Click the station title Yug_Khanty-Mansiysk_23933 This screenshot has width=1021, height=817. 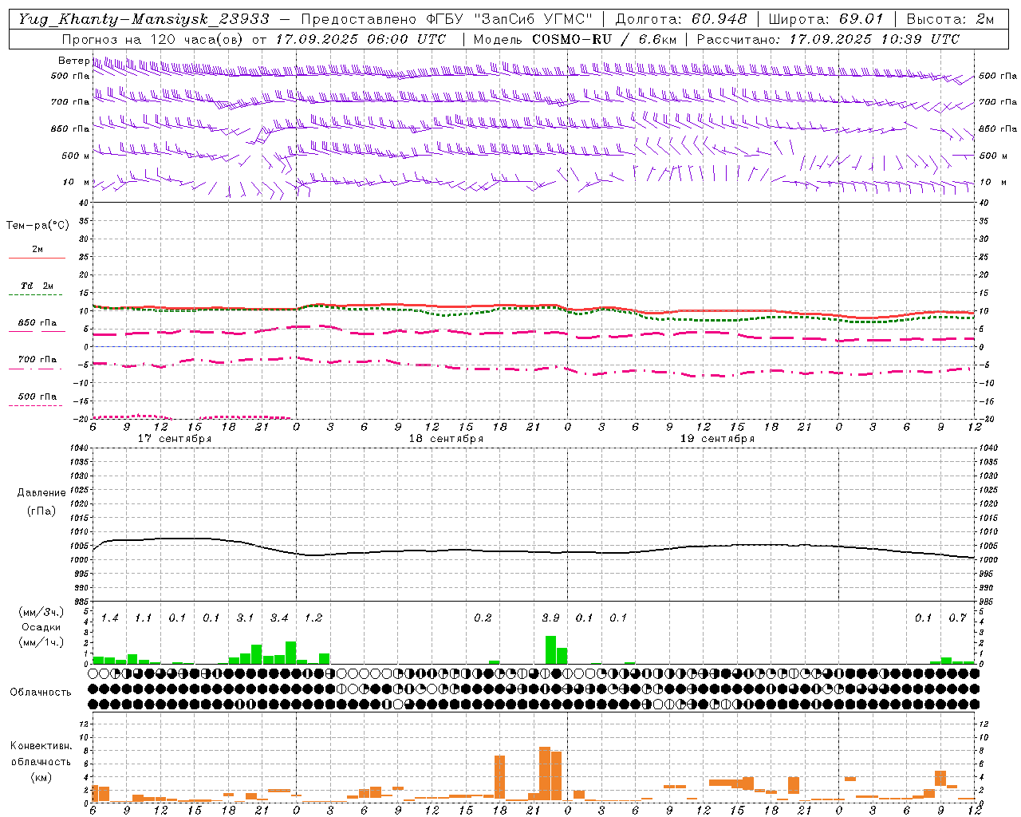tap(144, 19)
